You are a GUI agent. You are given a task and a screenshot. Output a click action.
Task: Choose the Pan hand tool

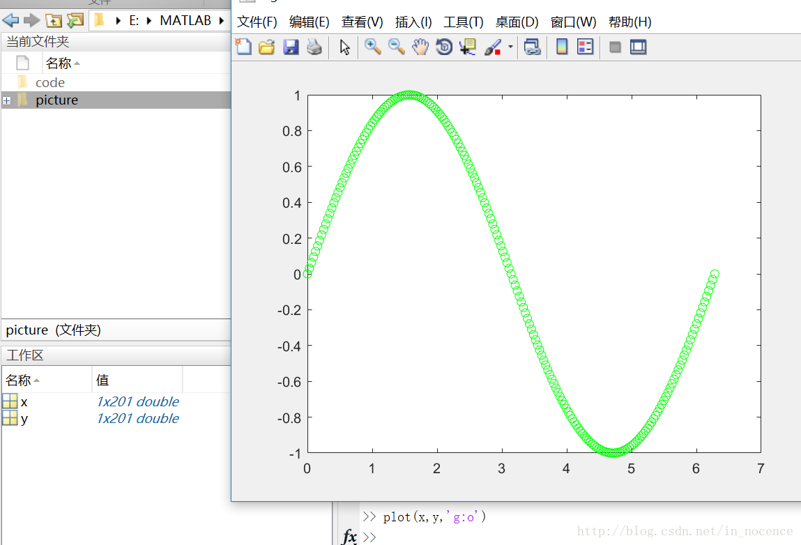[x=420, y=47]
